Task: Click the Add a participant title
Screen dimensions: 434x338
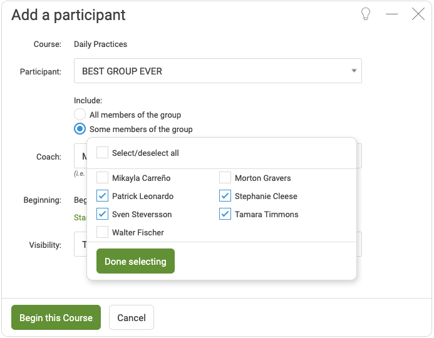Action: coord(68,15)
